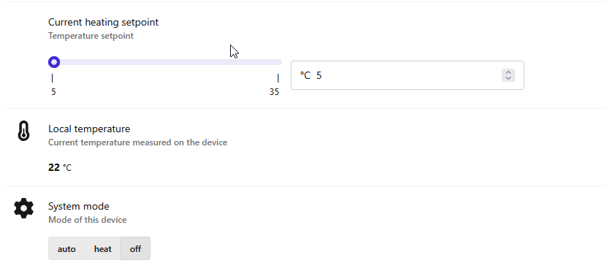Viewport: 607px width, 271px height.
Task: Click the heating setpoint slider handle
Action: [x=54, y=62]
